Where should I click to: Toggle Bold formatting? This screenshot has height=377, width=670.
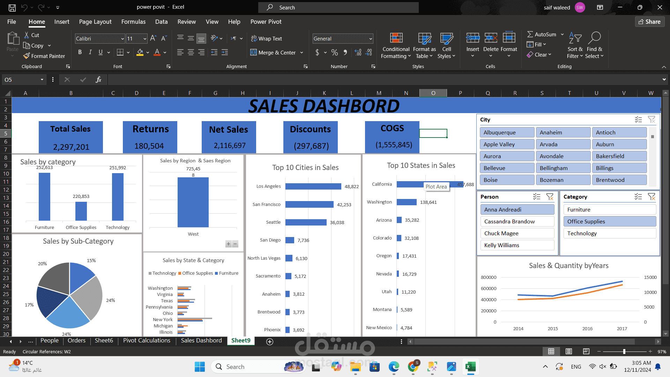[x=80, y=52]
